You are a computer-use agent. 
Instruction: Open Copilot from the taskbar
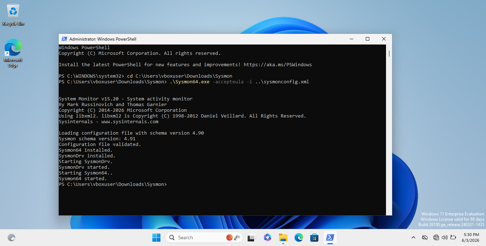(x=268, y=237)
